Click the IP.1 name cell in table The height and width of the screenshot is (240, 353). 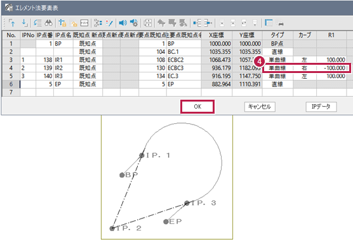(x=63, y=60)
